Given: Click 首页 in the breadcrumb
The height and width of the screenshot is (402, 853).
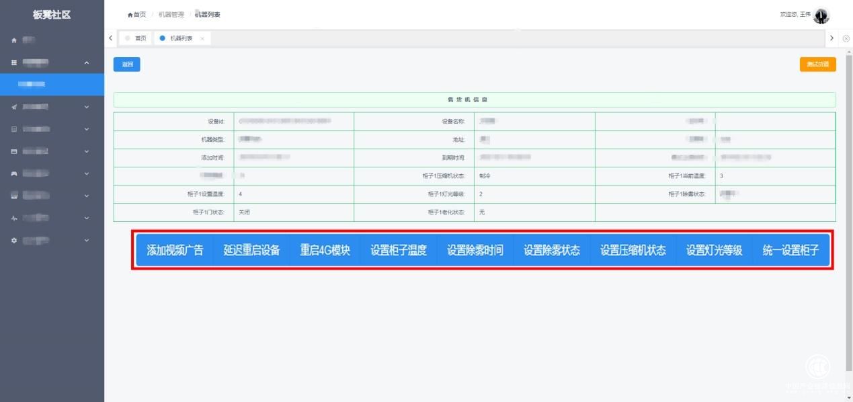Looking at the screenshot, I should pyautogui.click(x=139, y=15).
